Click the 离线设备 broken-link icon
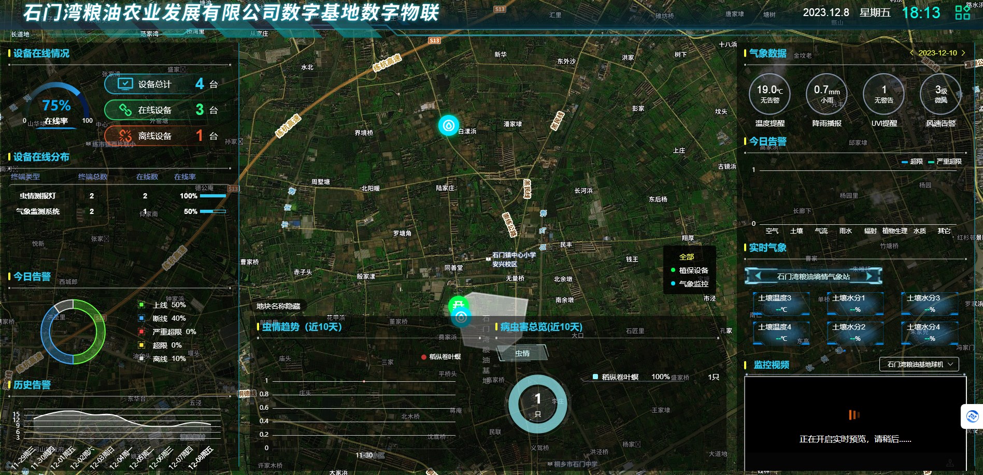Image resolution: width=983 pixels, height=475 pixels. (125, 136)
